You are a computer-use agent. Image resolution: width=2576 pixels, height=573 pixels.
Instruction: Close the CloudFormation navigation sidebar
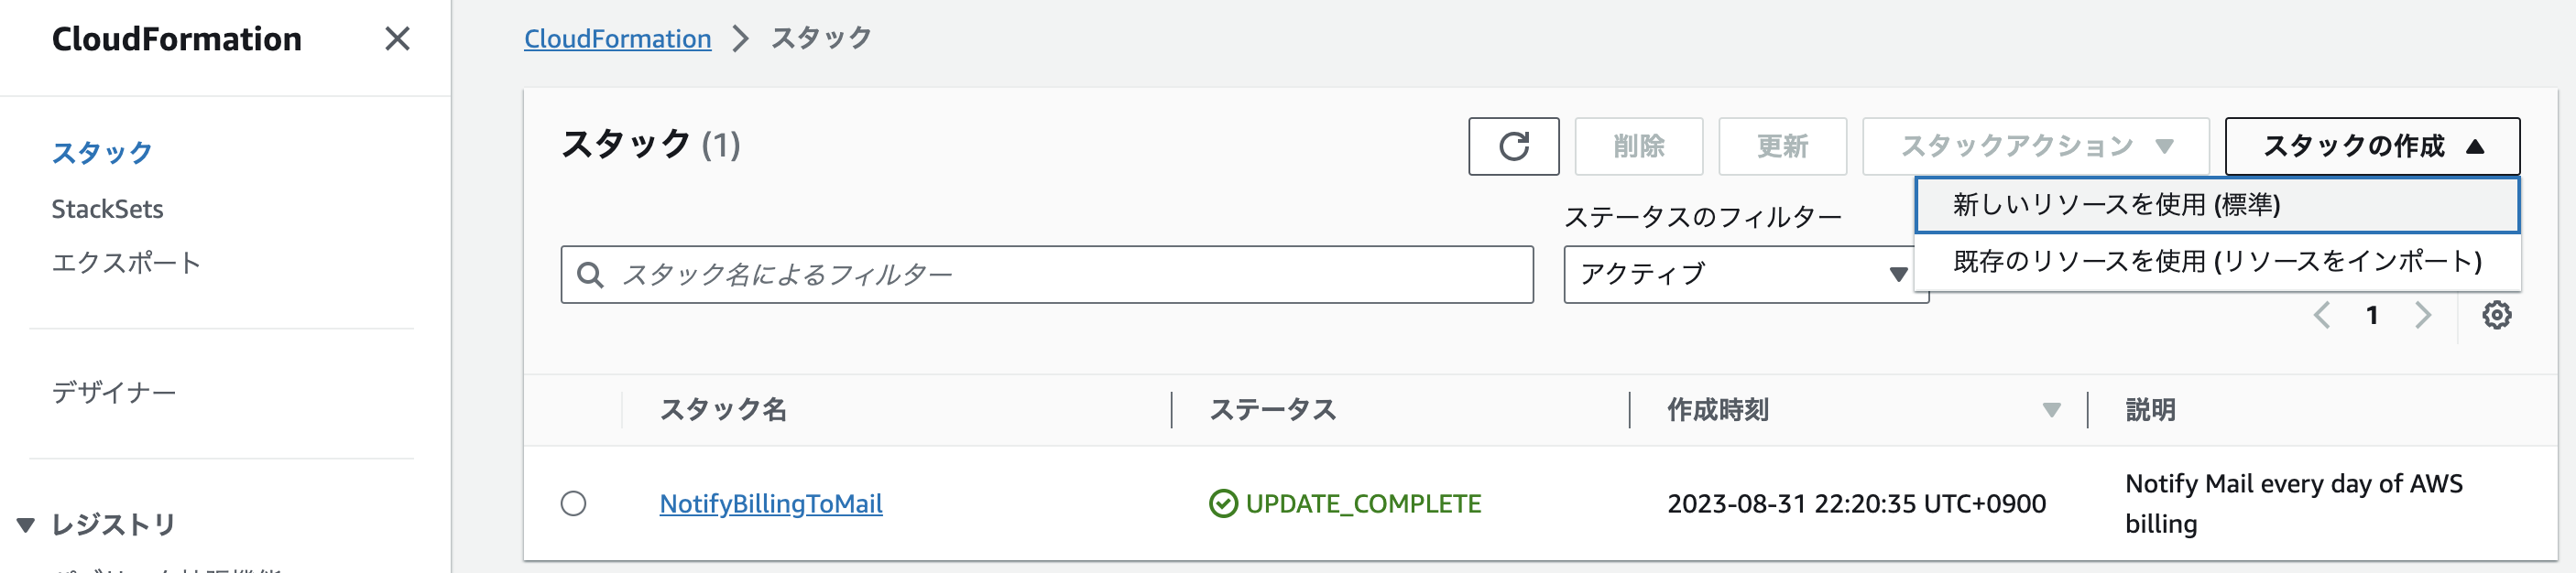click(398, 40)
